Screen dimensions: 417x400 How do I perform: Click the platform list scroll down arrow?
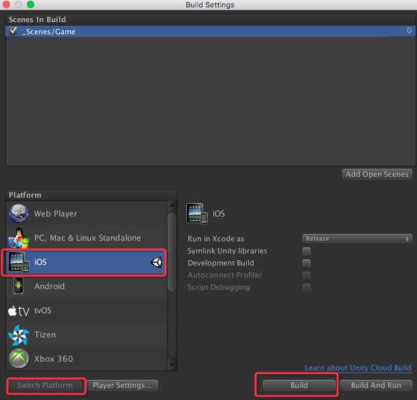172,364
